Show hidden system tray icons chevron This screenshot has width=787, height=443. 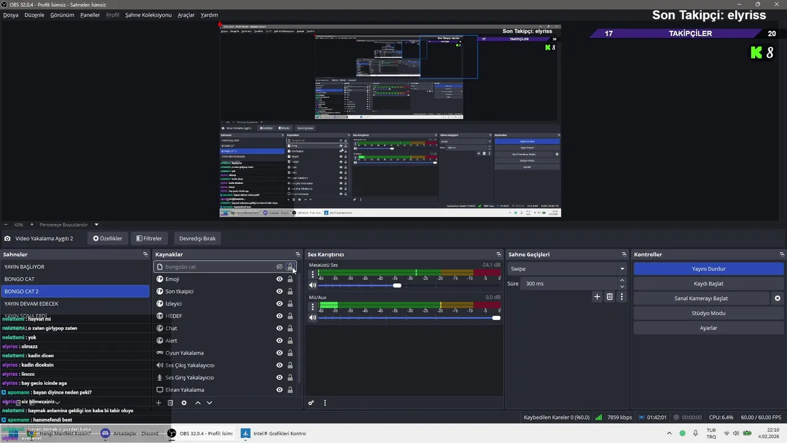tap(669, 433)
